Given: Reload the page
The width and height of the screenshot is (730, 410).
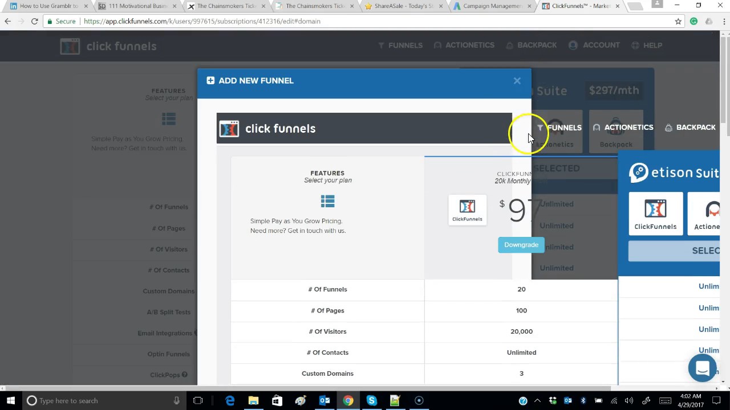Looking at the screenshot, I should pos(34,21).
